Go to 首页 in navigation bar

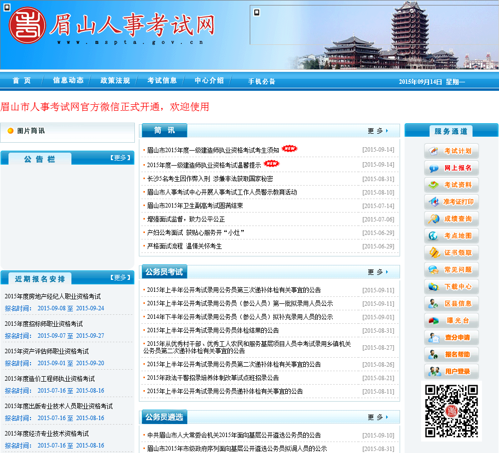click(22, 80)
